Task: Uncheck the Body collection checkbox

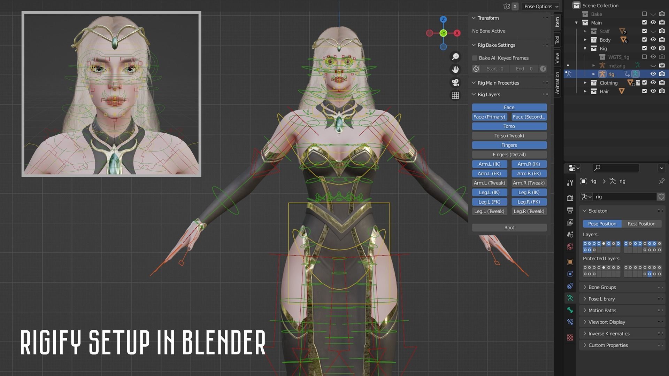Action: point(644,40)
